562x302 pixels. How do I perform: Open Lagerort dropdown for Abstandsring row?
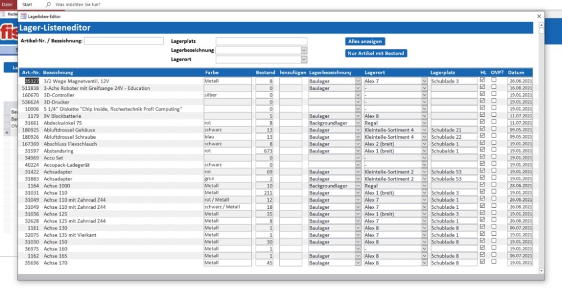tap(424, 151)
